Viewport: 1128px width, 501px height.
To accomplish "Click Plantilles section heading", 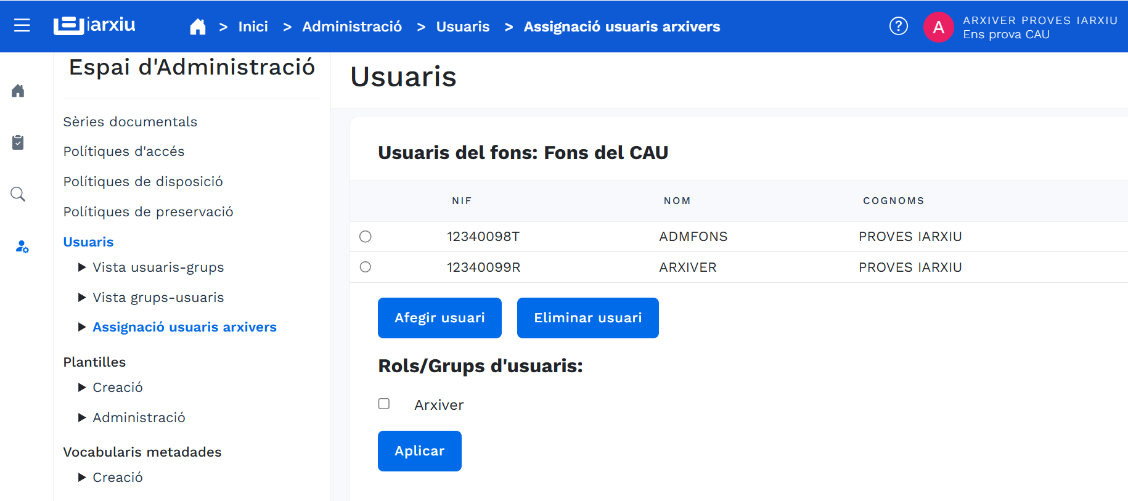I will [x=94, y=362].
